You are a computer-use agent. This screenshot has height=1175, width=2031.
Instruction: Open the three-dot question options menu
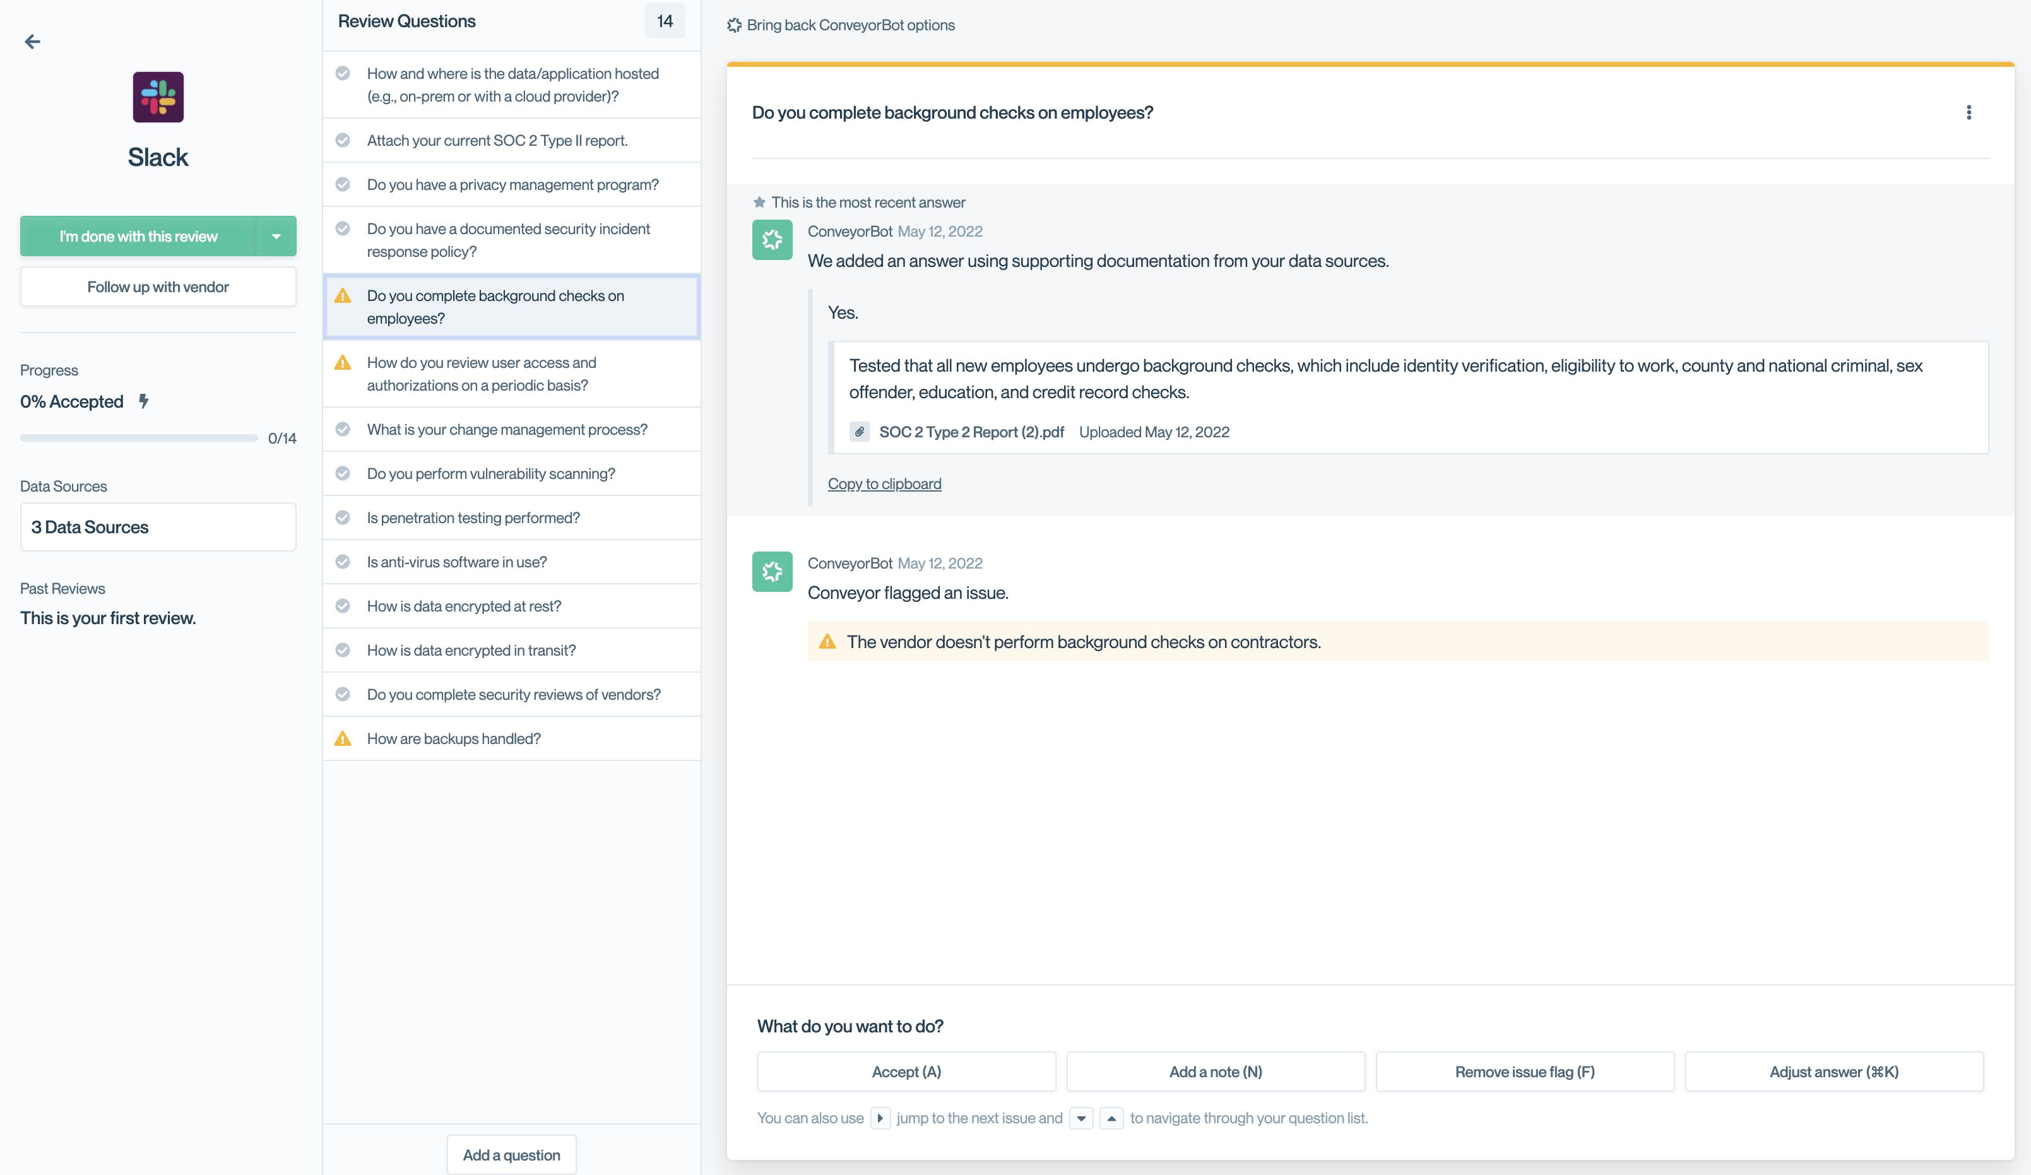(x=1968, y=113)
